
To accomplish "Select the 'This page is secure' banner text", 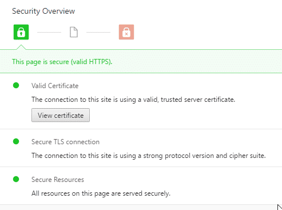I will [x=62, y=62].
